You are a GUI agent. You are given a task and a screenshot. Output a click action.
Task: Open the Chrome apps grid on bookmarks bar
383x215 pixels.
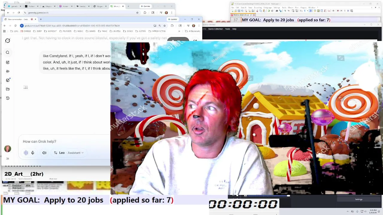tap(4, 31)
